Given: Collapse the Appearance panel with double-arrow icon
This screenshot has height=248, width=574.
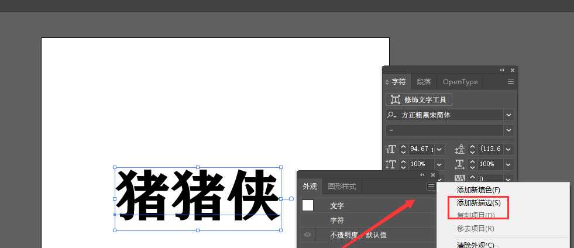Looking at the screenshot, I should 422,175.
